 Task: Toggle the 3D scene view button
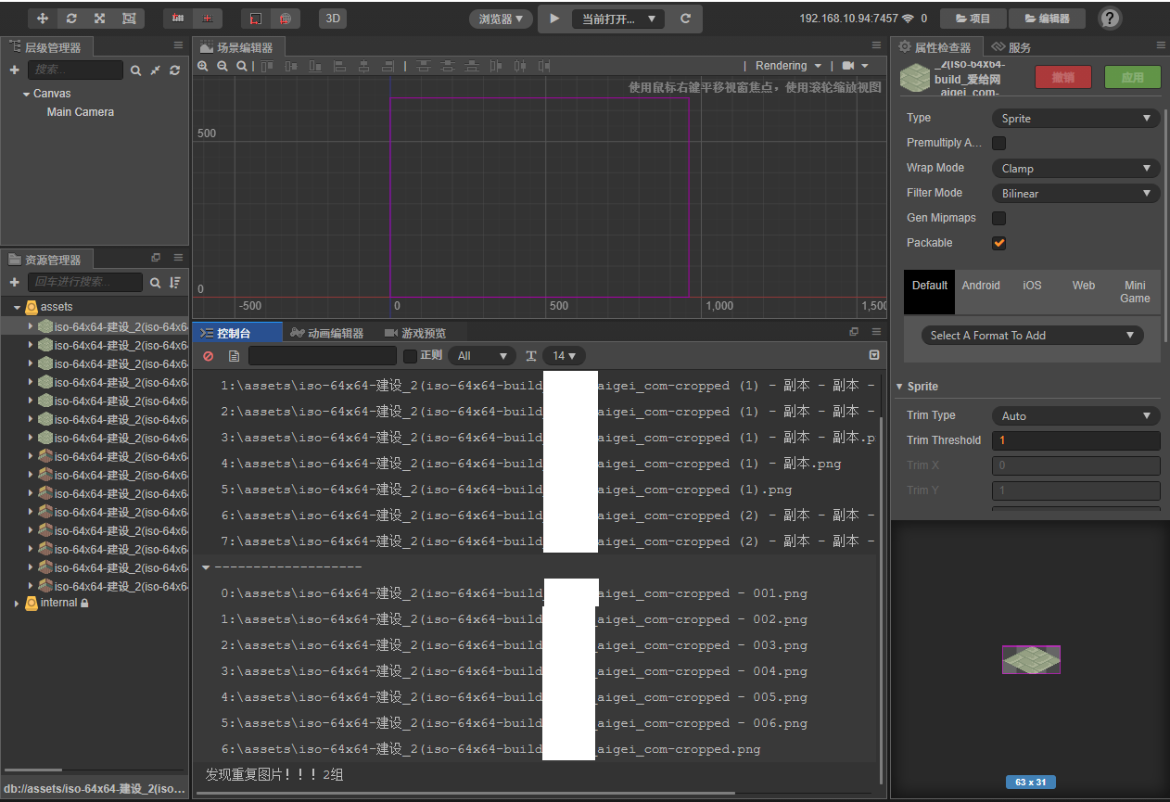tap(332, 19)
